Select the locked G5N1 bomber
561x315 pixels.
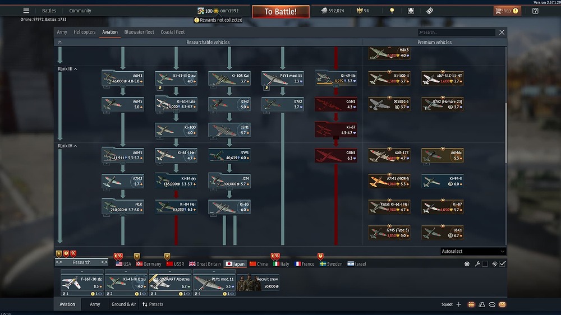[x=336, y=104]
